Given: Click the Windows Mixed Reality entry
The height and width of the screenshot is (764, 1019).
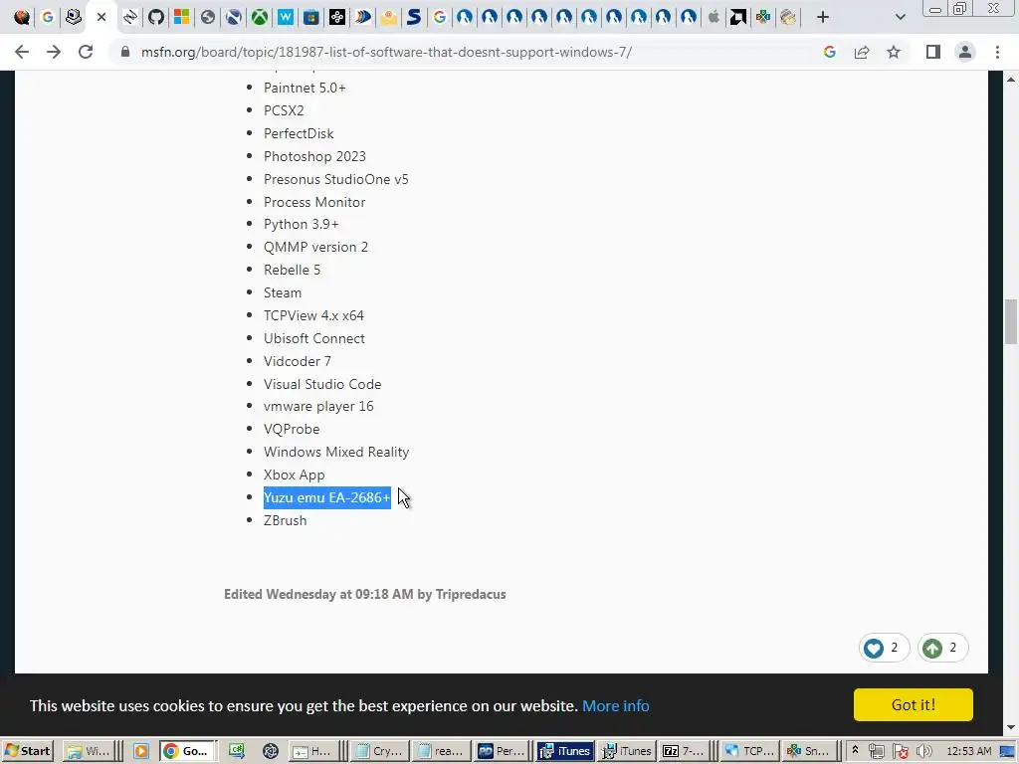Looking at the screenshot, I should (x=336, y=452).
